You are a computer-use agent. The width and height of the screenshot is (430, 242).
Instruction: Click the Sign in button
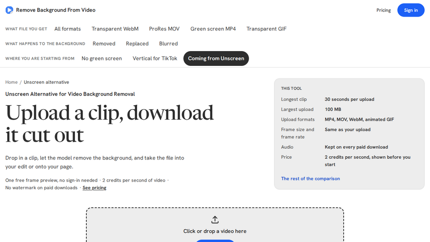coord(411,10)
